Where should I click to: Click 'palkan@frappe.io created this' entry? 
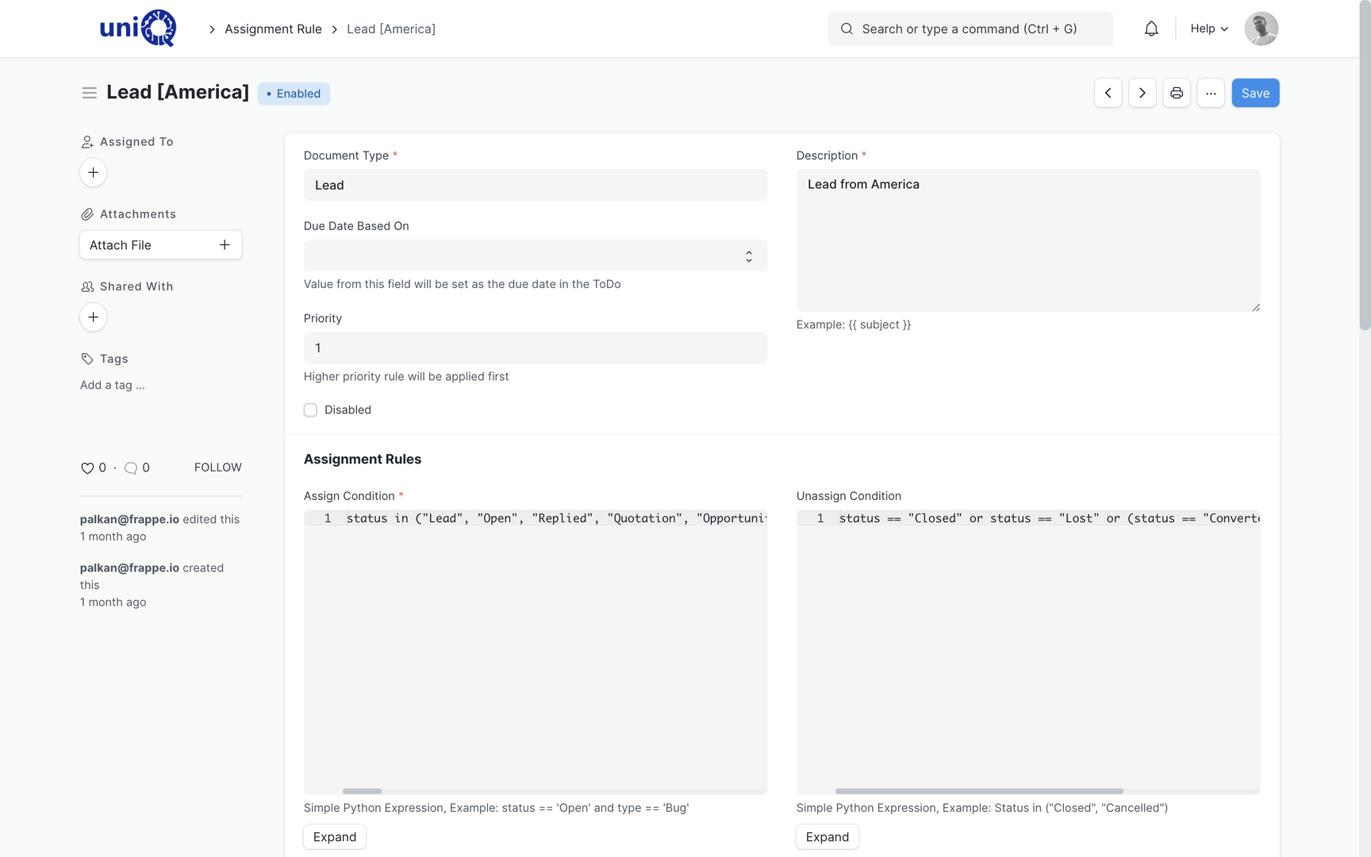tap(152, 585)
